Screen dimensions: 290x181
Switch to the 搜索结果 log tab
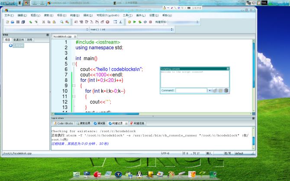[83, 123]
